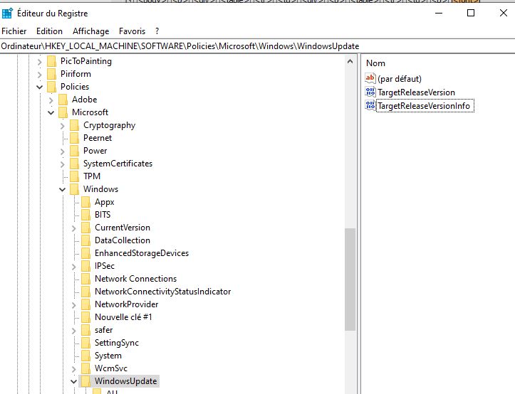Click the Adobe folder icon
Viewport: 515px width, 394px height.
click(63, 100)
